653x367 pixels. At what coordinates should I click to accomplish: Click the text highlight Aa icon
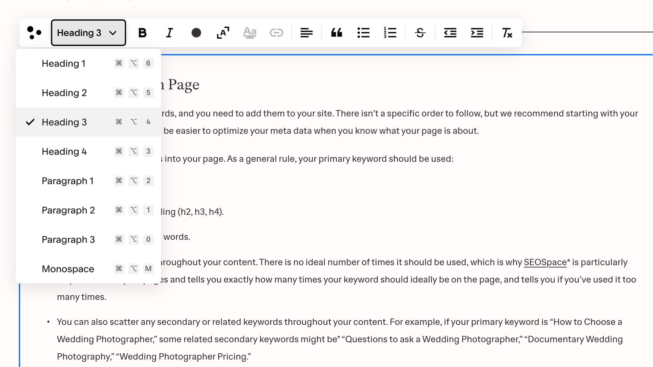pos(250,33)
